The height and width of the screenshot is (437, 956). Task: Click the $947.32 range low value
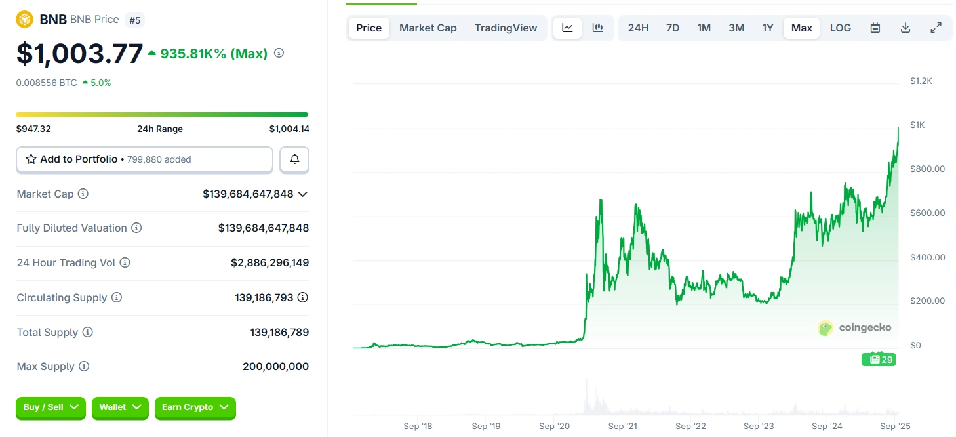33,129
